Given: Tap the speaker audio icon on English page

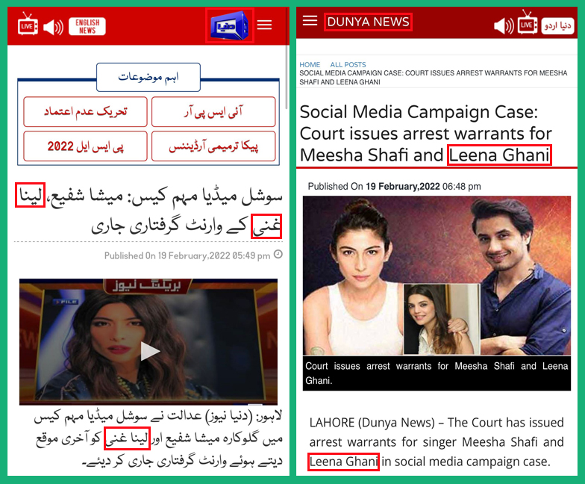Looking at the screenshot, I should point(504,26).
